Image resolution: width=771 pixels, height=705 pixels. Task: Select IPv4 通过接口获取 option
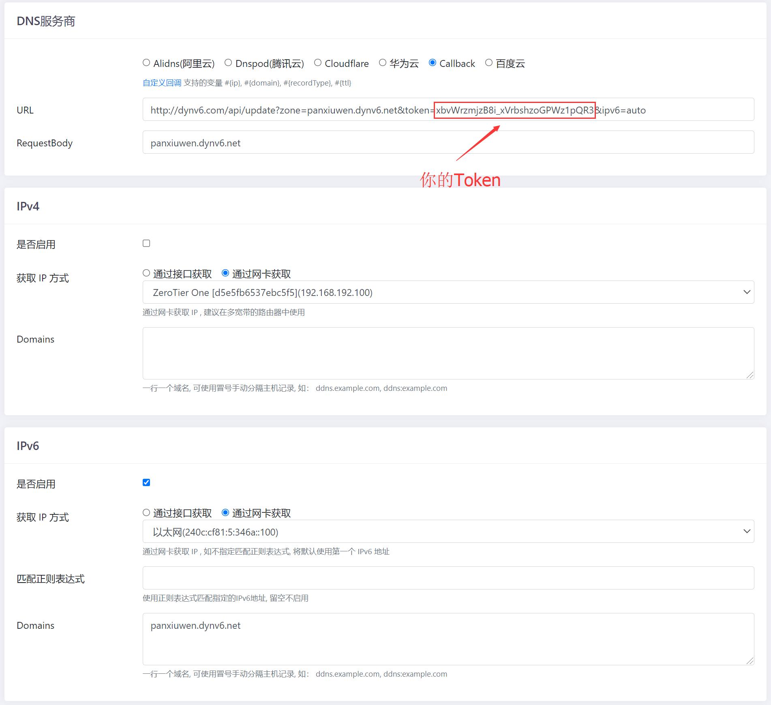pos(146,273)
